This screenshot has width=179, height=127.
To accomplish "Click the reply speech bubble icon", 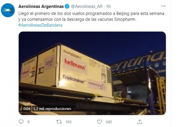I will 21,122.
